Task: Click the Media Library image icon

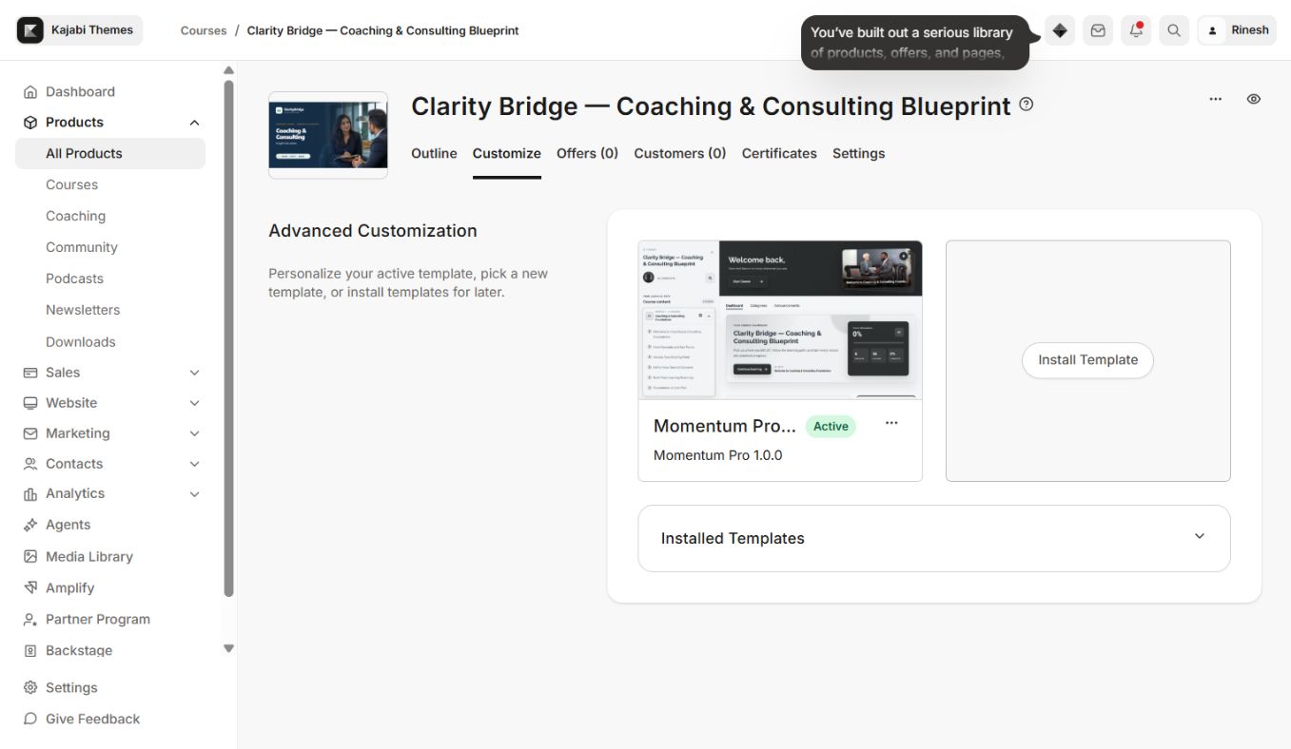Action: 30,557
